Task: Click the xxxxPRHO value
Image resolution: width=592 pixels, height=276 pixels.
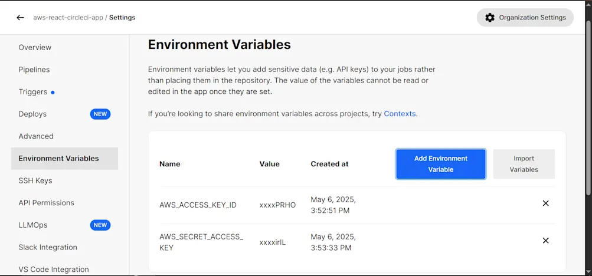Action: pos(277,205)
